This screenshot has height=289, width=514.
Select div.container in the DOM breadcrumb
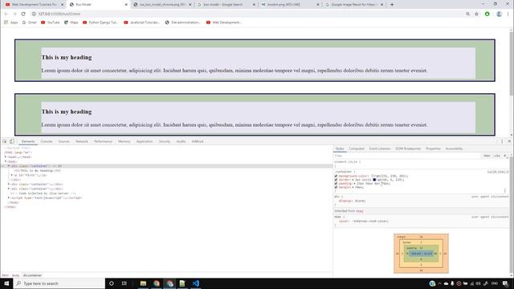32,275
